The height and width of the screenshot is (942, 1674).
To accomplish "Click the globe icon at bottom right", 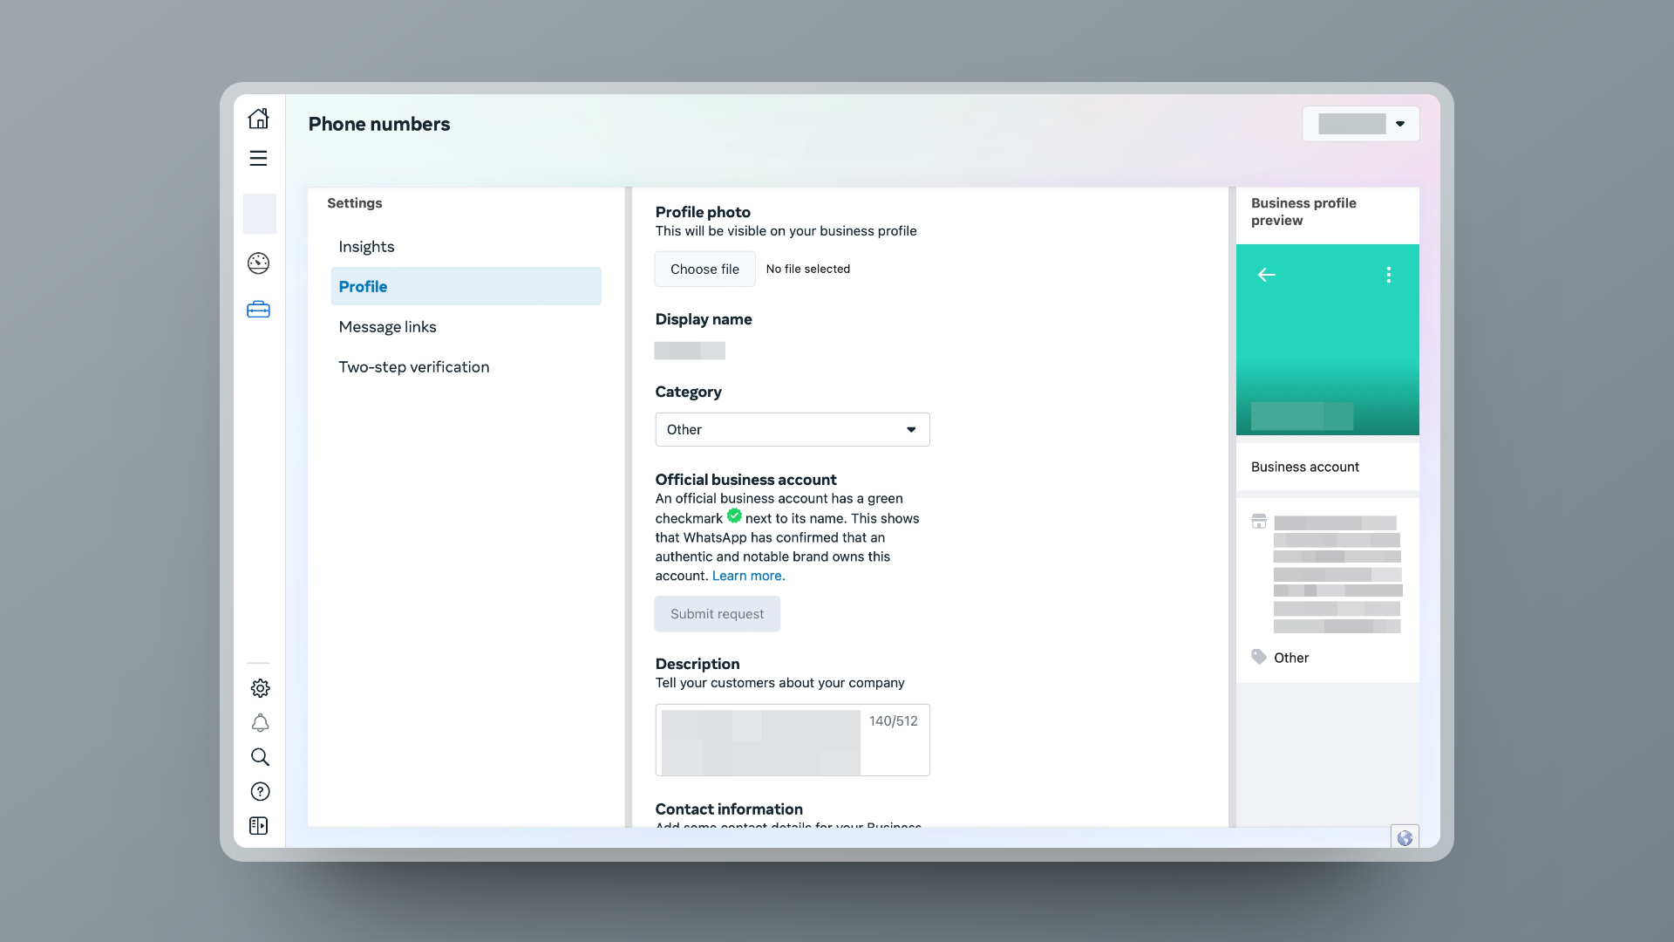I will (x=1404, y=838).
